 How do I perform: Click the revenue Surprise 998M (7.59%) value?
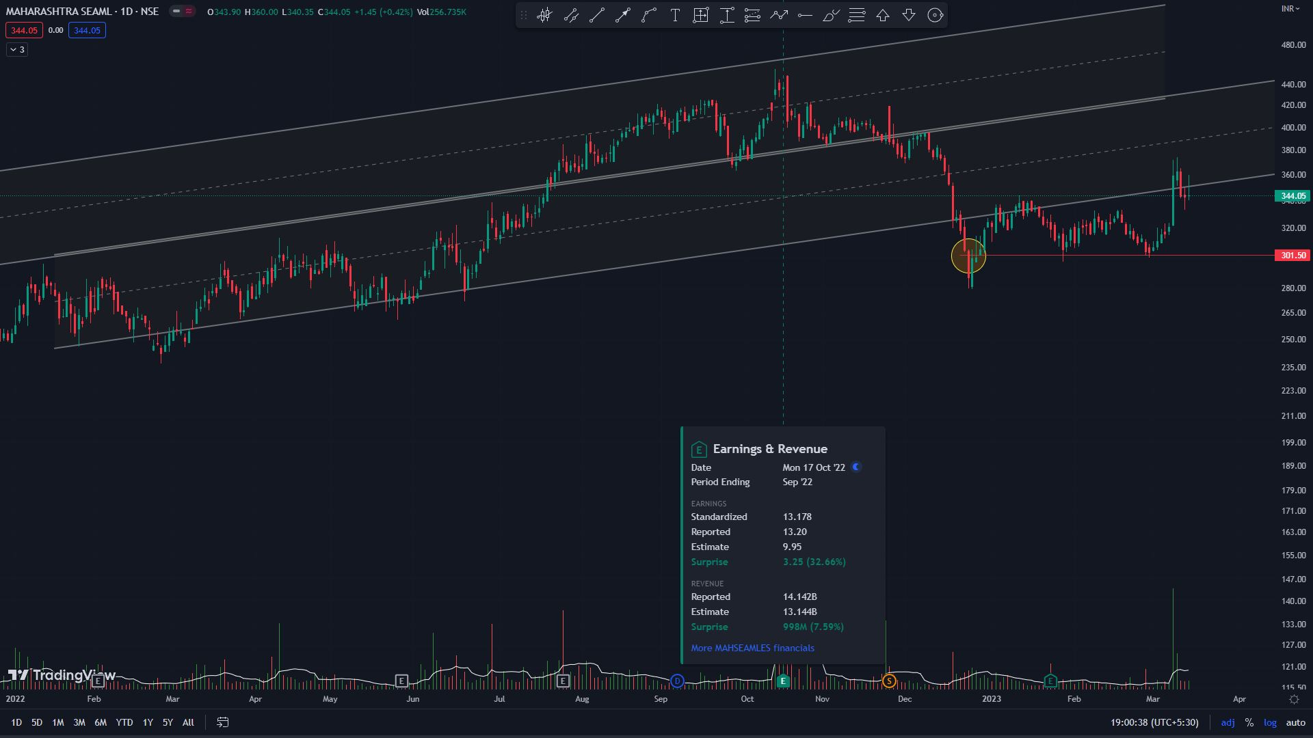813,627
